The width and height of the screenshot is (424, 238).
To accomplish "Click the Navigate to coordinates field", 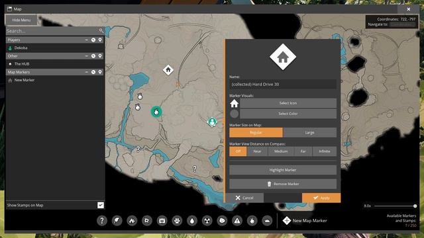I will pos(402,24).
